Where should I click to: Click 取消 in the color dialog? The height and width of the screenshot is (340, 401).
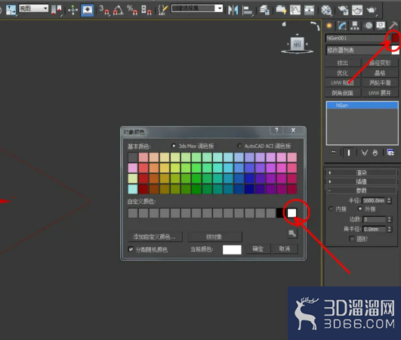coord(285,249)
